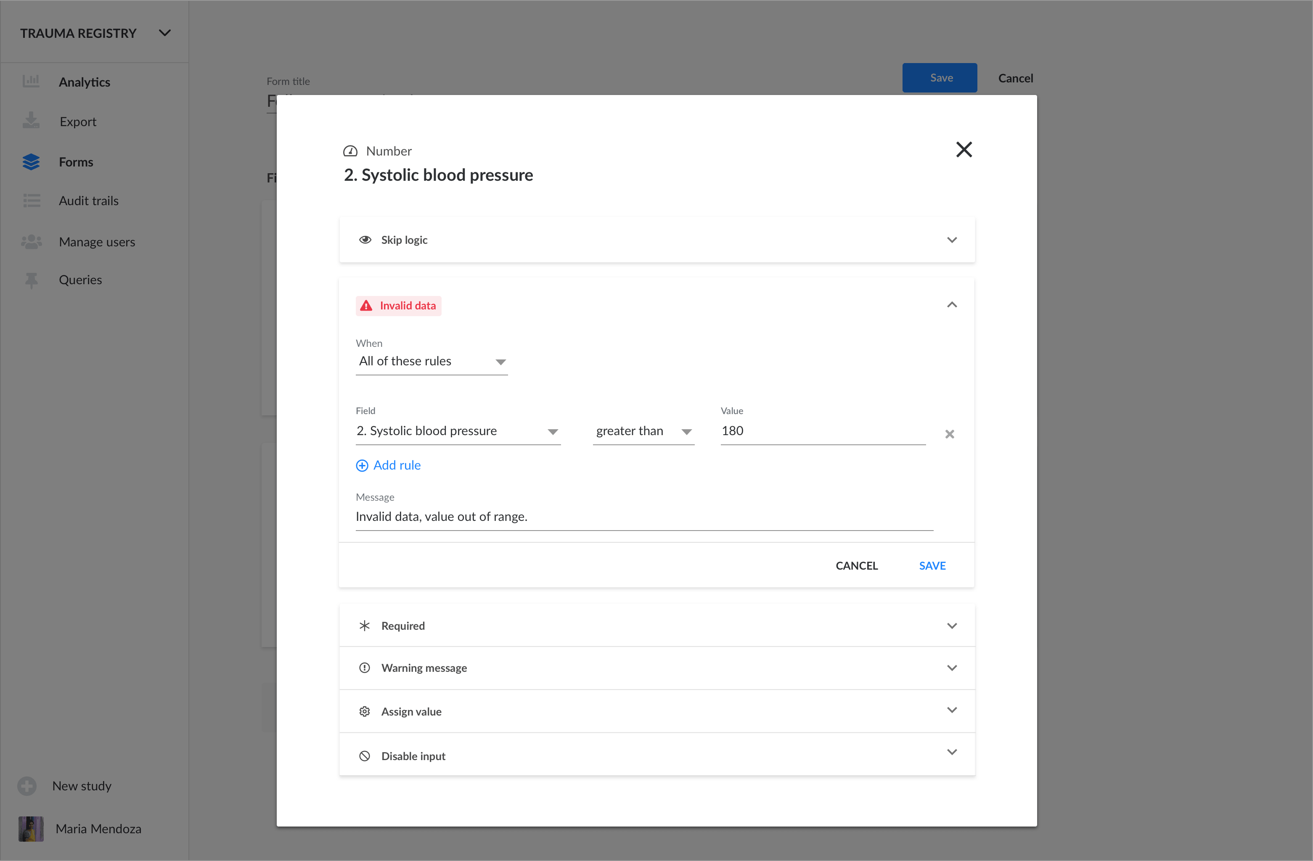Image resolution: width=1313 pixels, height=861 pixels.
Task: Remove the rule with the X icon
Action: 949,434
